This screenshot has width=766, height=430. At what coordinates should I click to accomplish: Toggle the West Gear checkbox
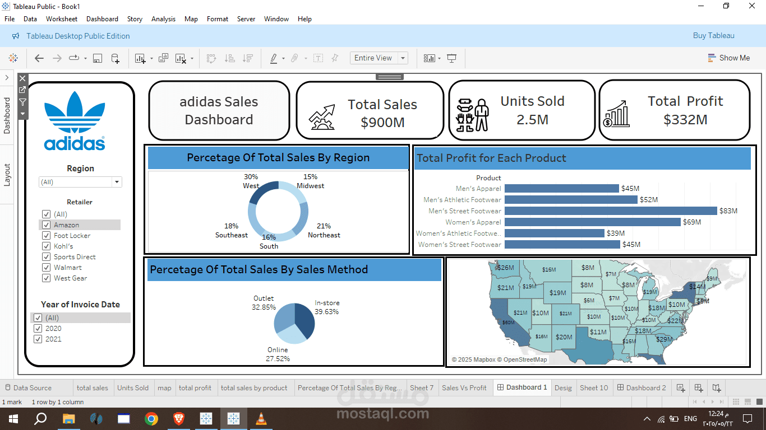(x=46, y=278)
